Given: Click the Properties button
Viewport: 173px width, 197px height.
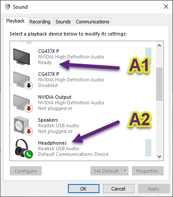Looking at the screenshot, I should click(147, 171).
